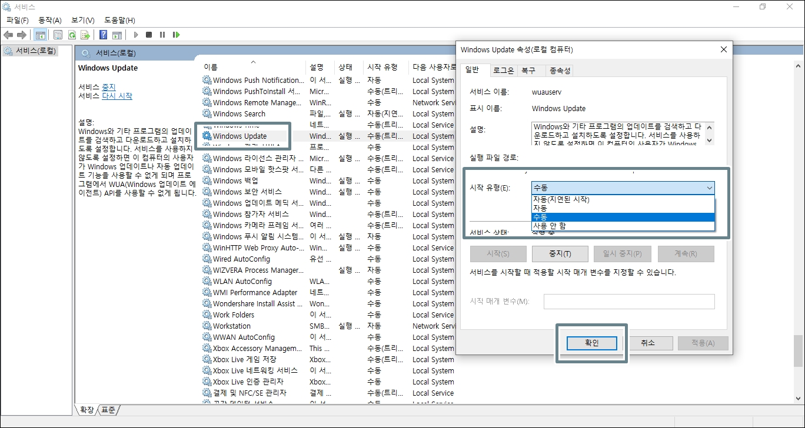Click the gear icon beside Windows Remote Management

coord(207,102)
